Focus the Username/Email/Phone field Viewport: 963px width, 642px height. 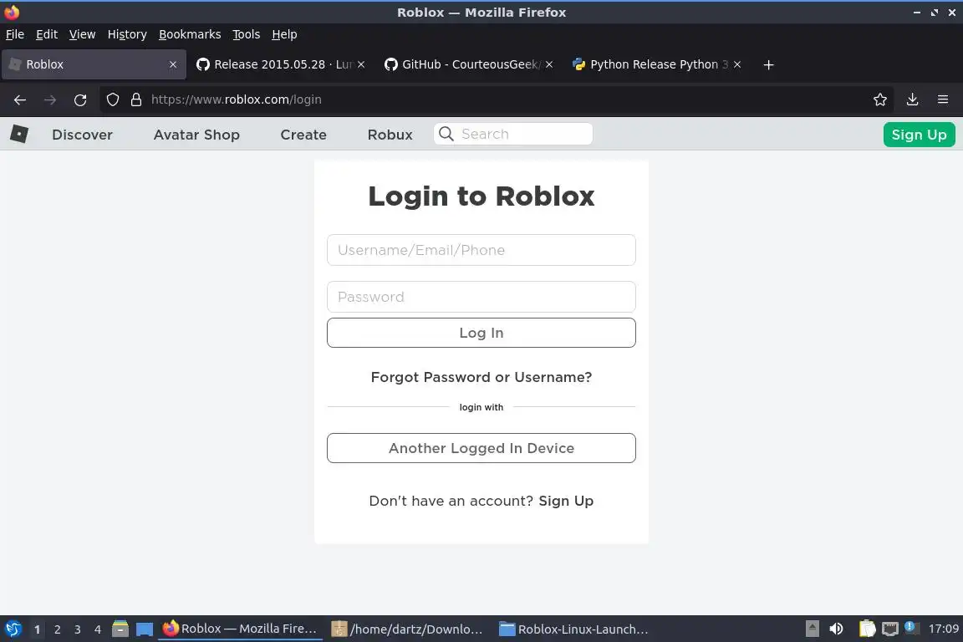point(481,250)
